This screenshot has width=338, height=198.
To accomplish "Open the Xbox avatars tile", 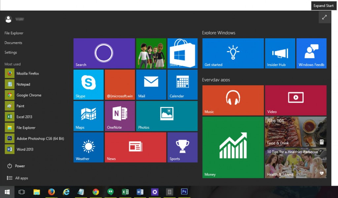I will click(151, 53).
